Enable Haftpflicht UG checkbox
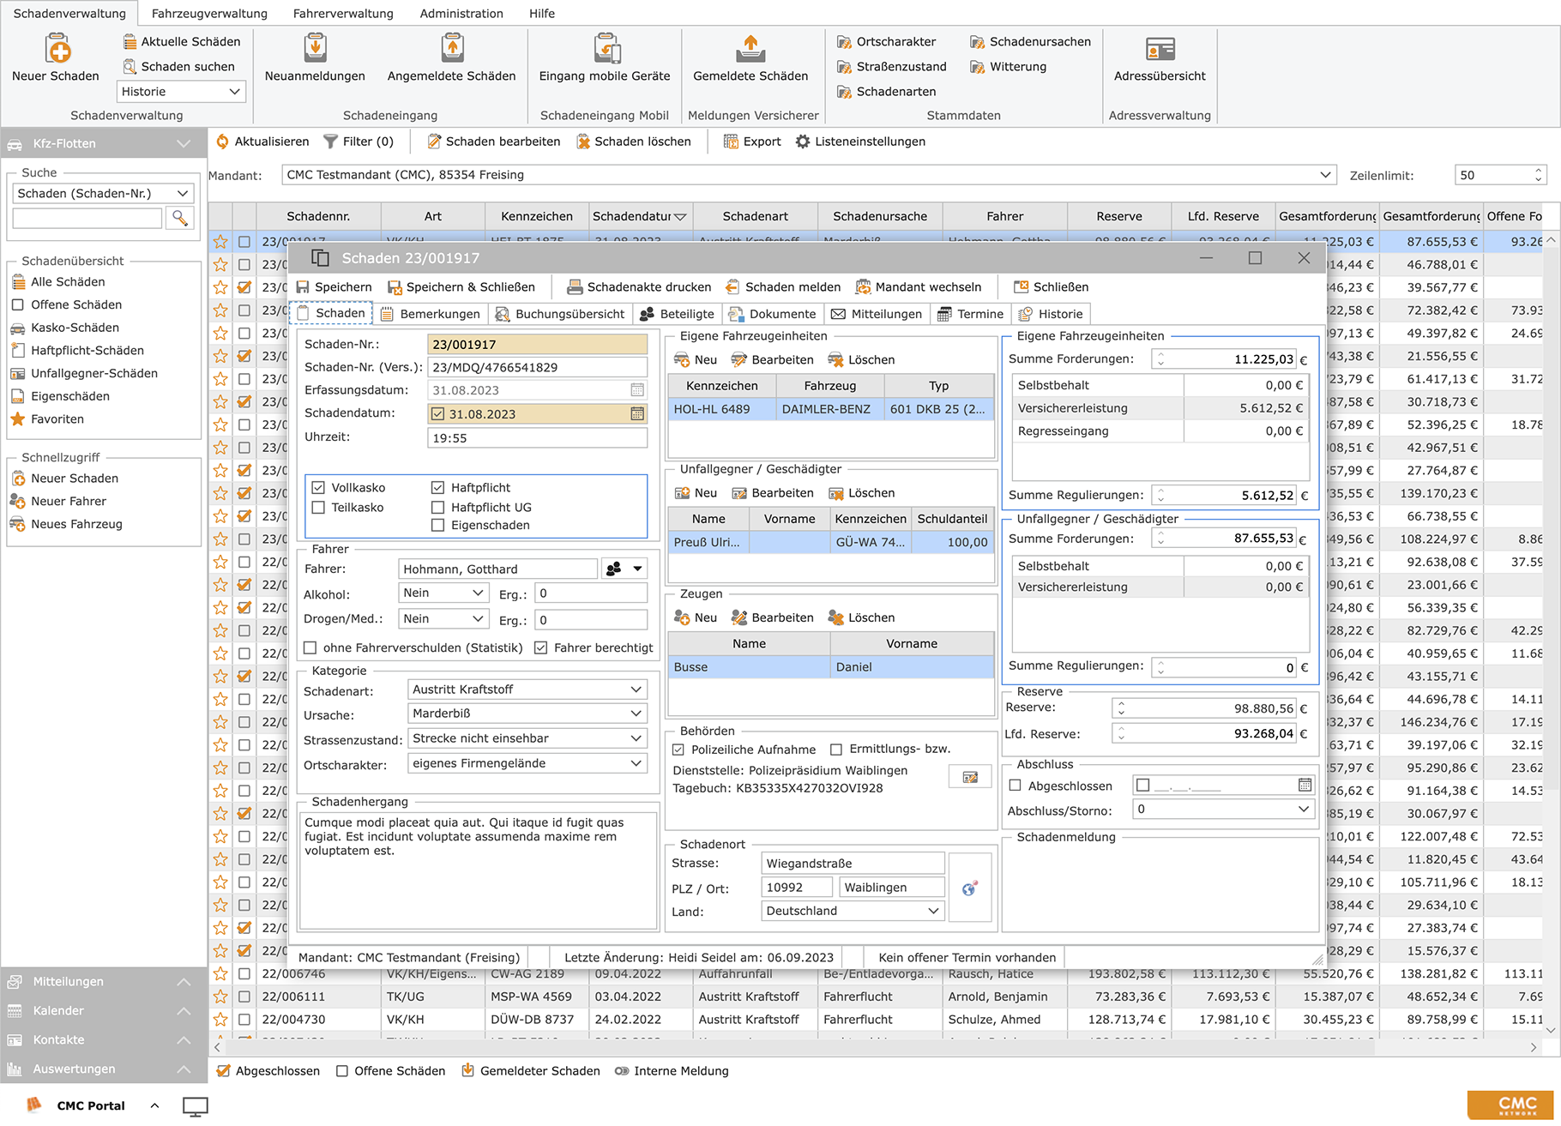This screenshot has width=1561, height=1126. click(x=437, y=508)
